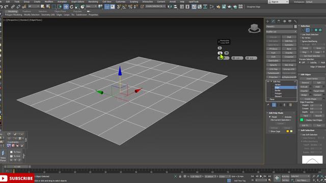Click the Loop button in Selection rollout
326x183 pixels.
click(x=317, y=52)
